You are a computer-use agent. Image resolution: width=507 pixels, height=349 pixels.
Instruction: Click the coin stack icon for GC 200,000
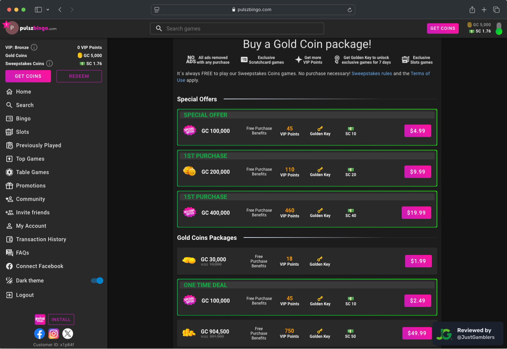coord(189,171)
